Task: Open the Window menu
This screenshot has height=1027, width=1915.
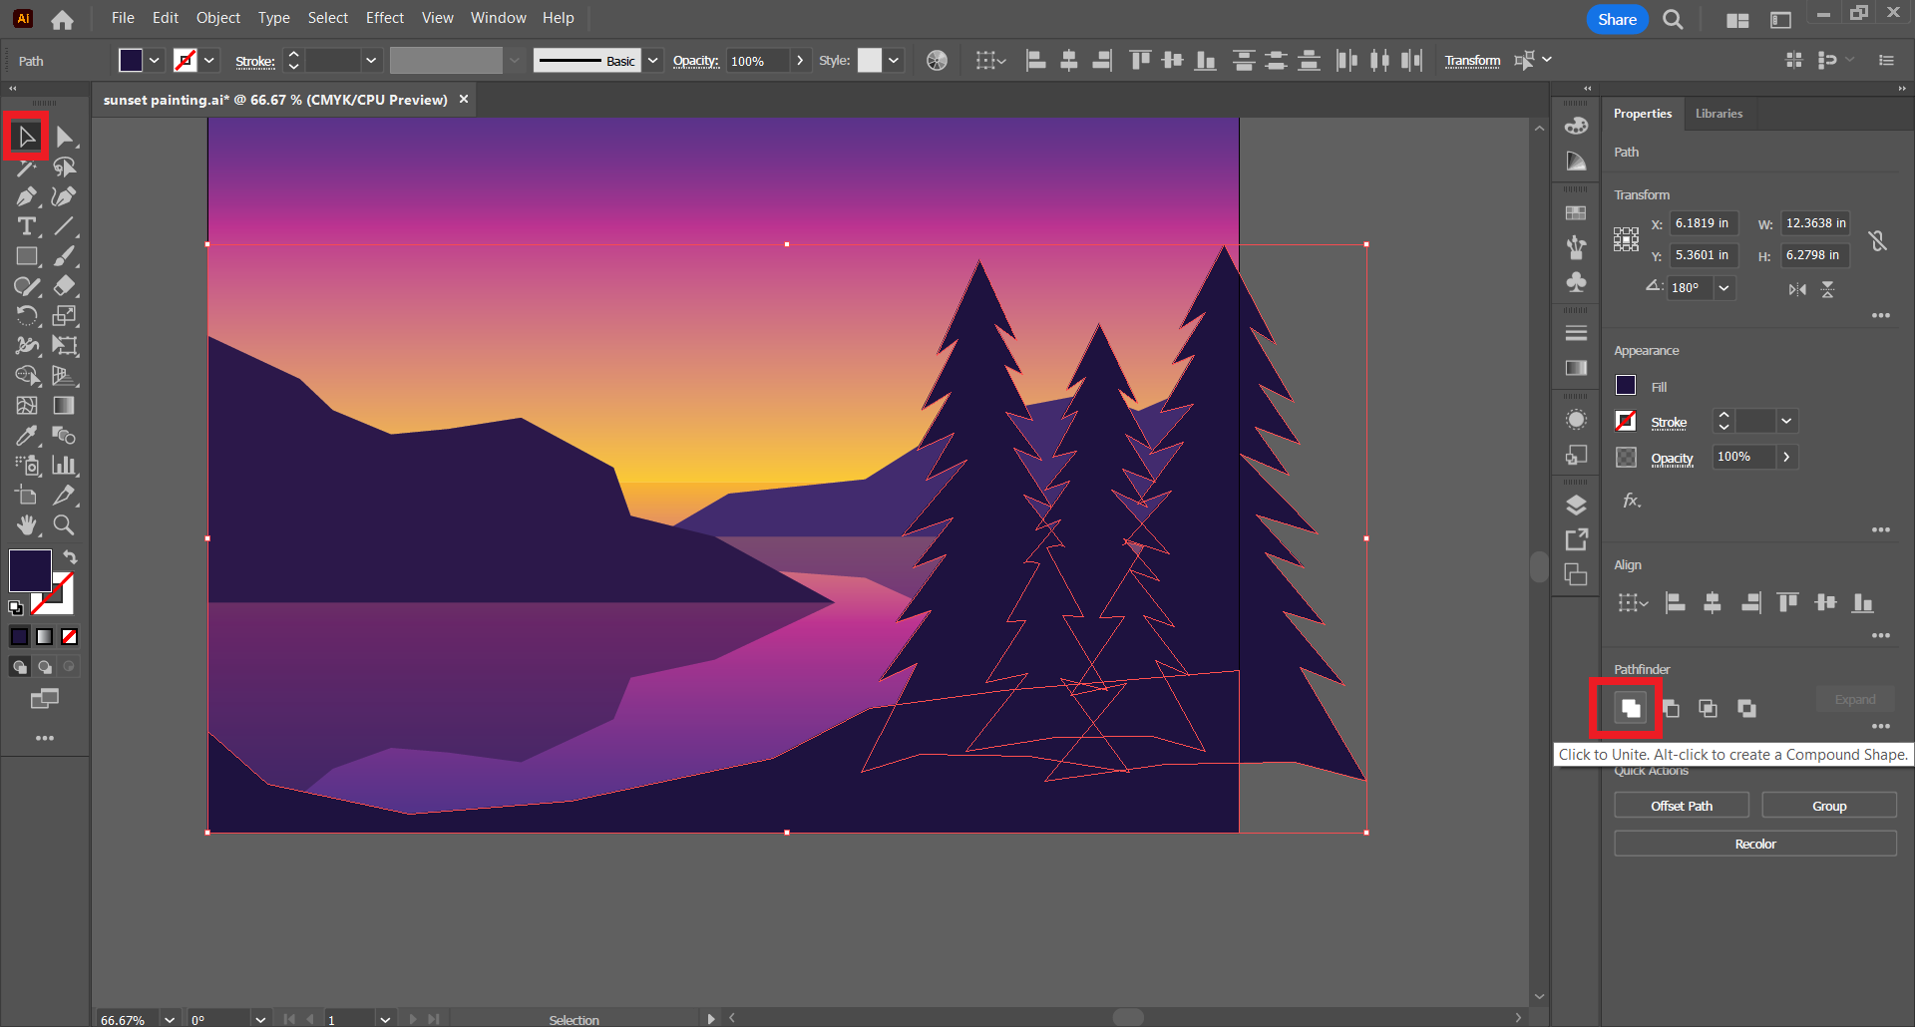Action: pos(499,18)
